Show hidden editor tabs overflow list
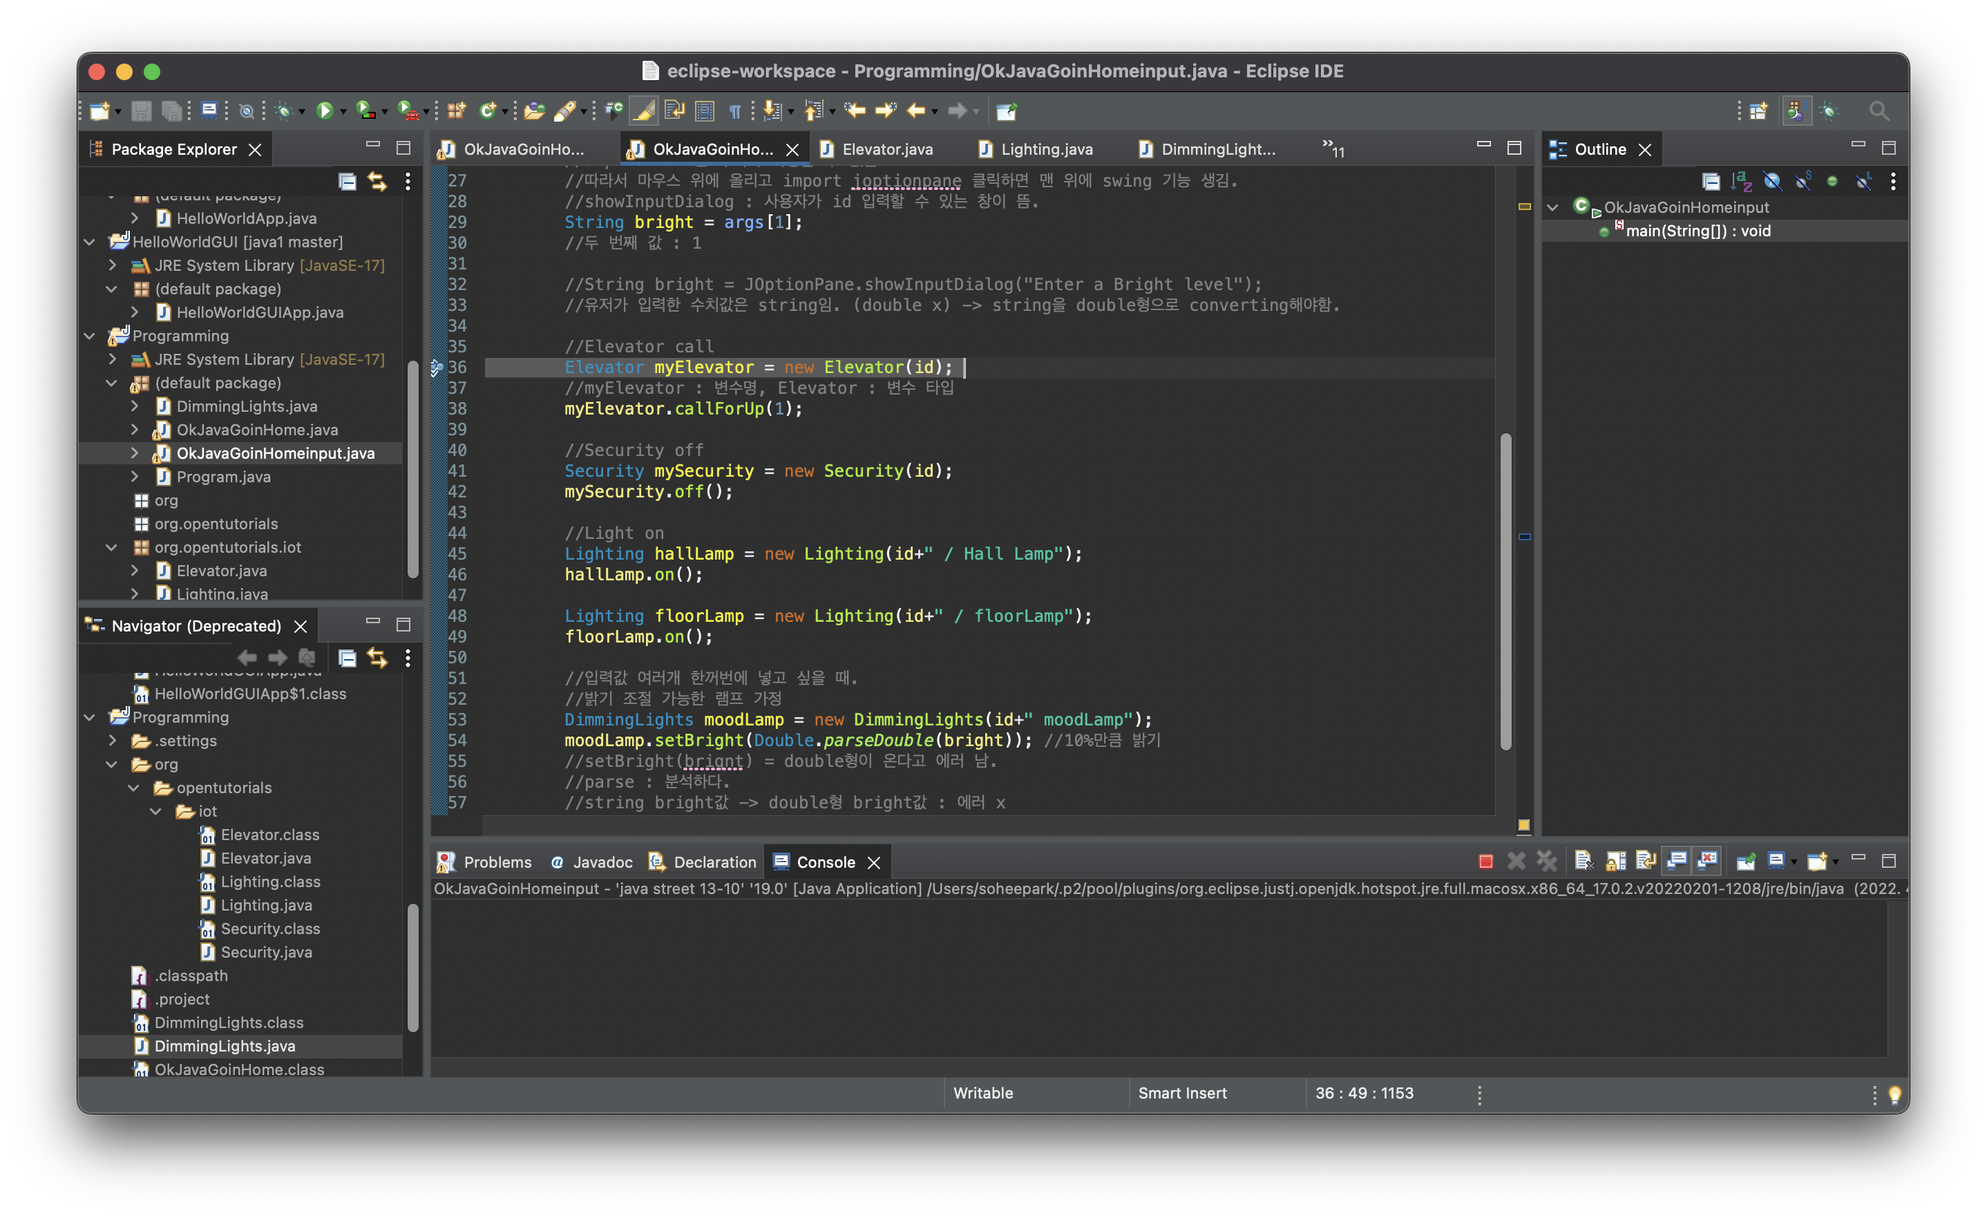The width and height of the screenshot is (1987, 1216). click(x=1332, y=148)
